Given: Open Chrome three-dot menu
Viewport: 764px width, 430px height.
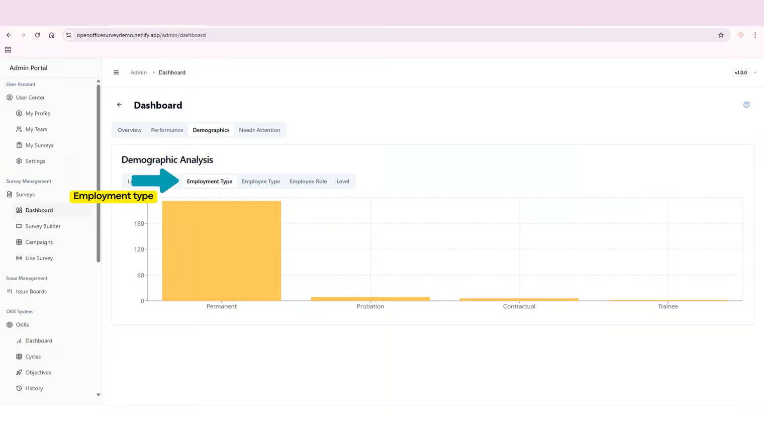Looking at the screenshot, I should 755,35.
